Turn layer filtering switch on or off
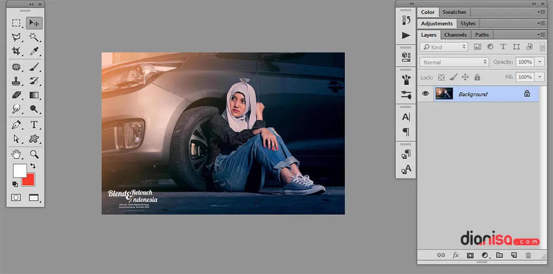The width and height of the screenshot is (553, 274). click(542, 47)
